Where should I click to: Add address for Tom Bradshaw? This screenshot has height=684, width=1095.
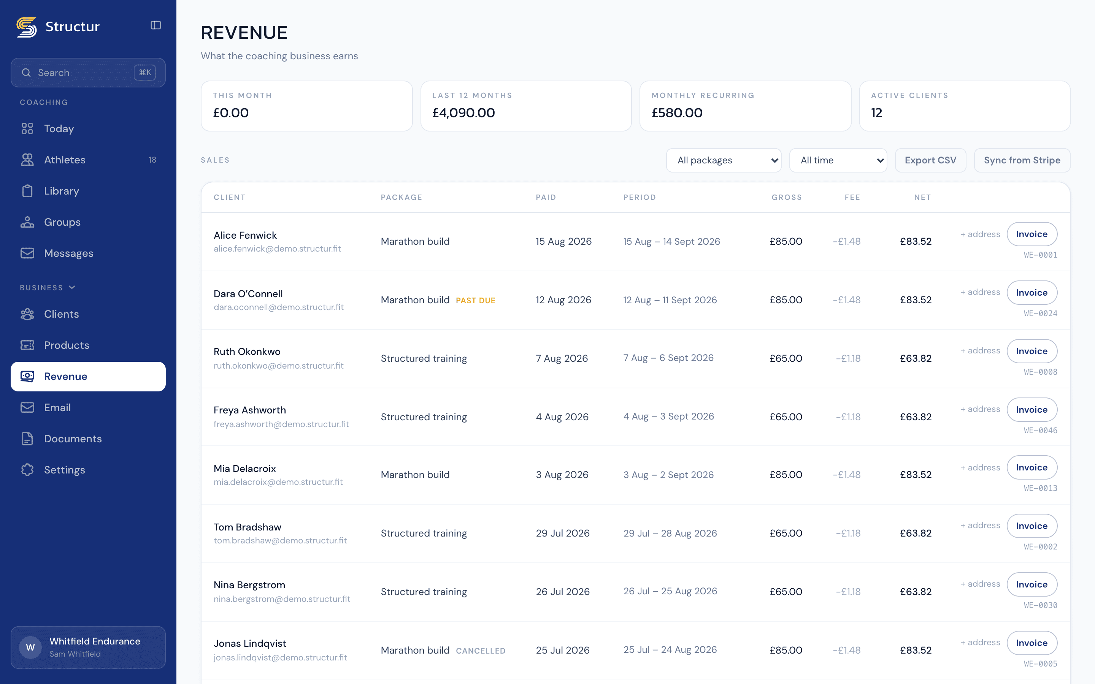(980, 526)
